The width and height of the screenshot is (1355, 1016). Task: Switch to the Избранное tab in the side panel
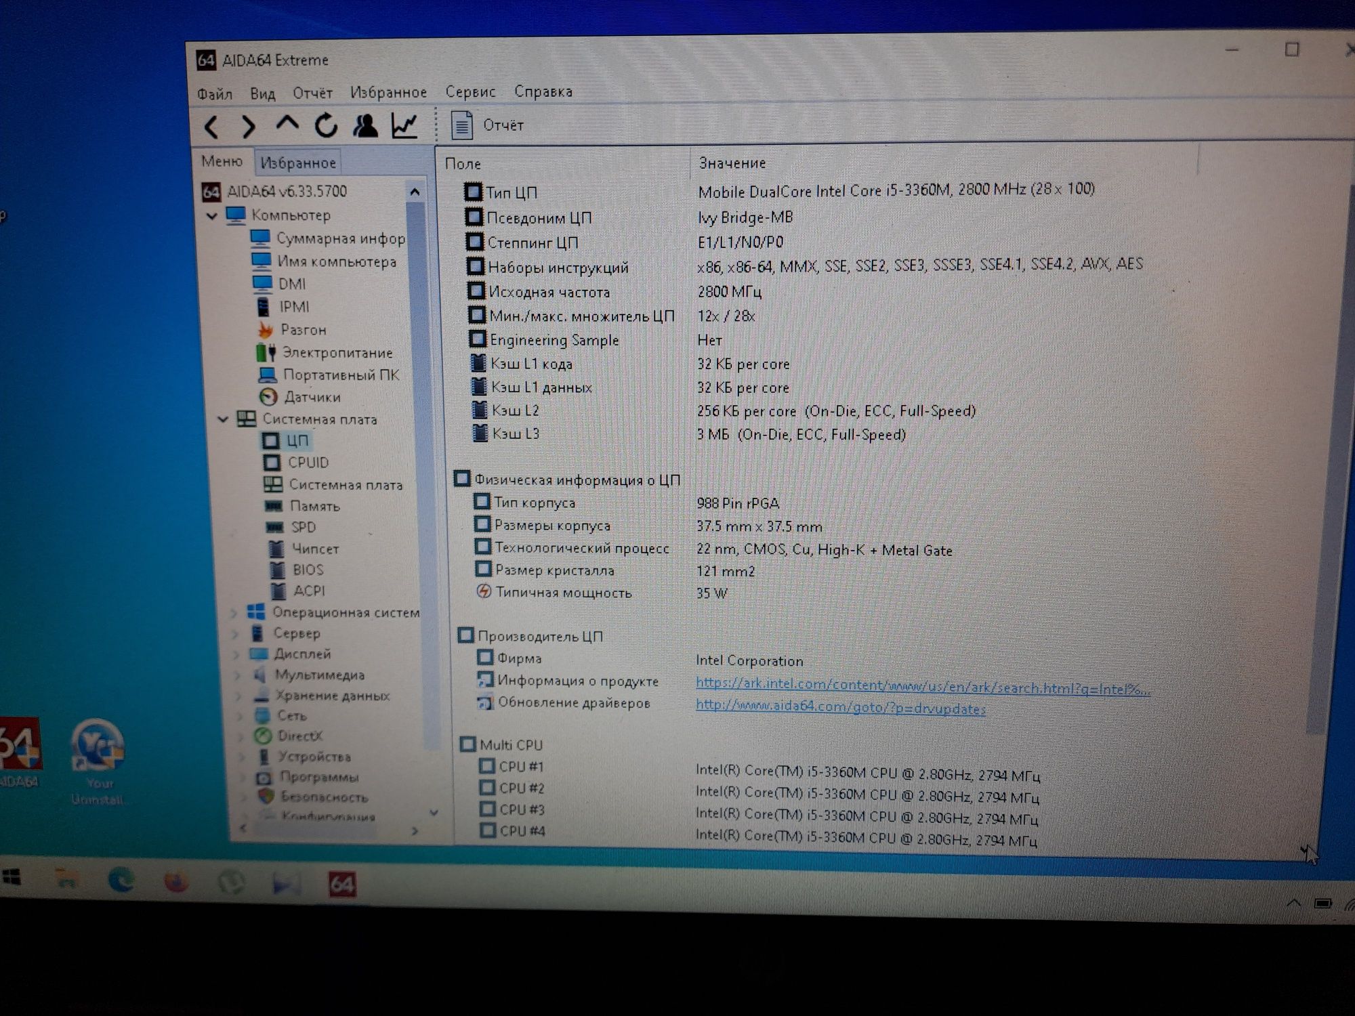pos(298,163)
